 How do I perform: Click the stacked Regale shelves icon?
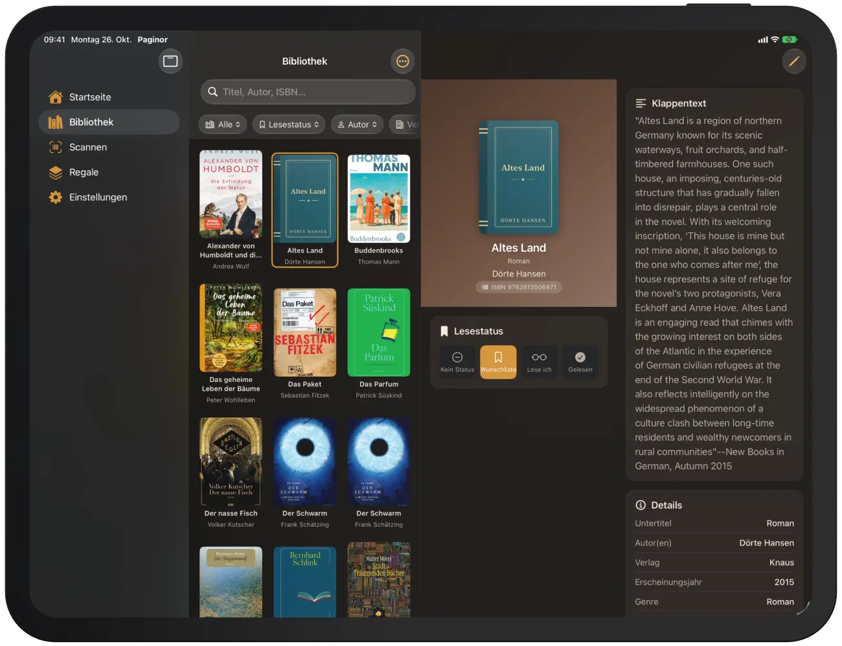(56, 172)
